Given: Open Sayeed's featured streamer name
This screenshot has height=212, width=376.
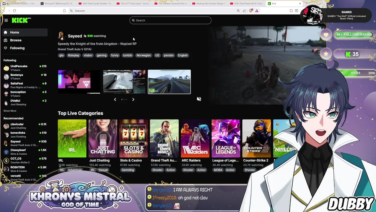Looking at the screenshot, I should click(x=75, y=36).
